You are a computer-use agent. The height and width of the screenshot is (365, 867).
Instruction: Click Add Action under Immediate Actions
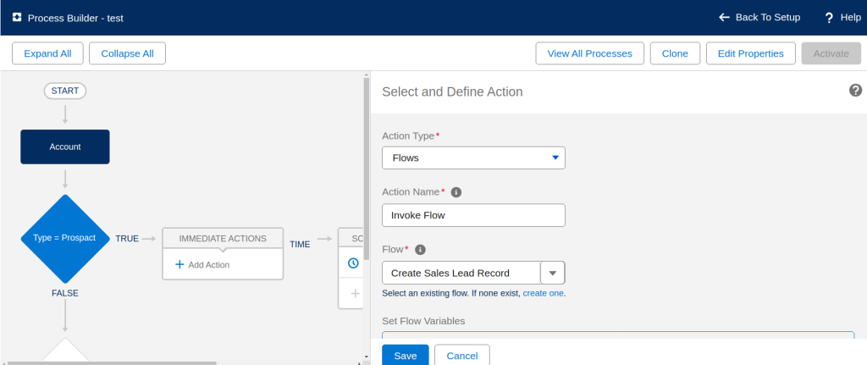point(208,265)
